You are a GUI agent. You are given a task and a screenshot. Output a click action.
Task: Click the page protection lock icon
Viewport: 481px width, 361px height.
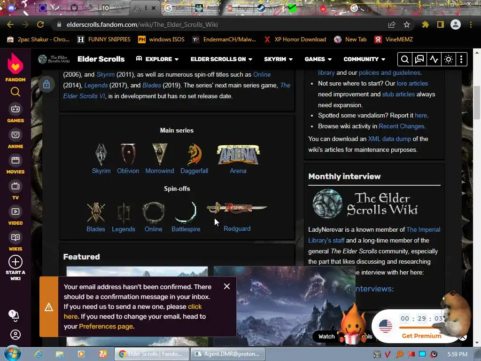click(47, 84)
